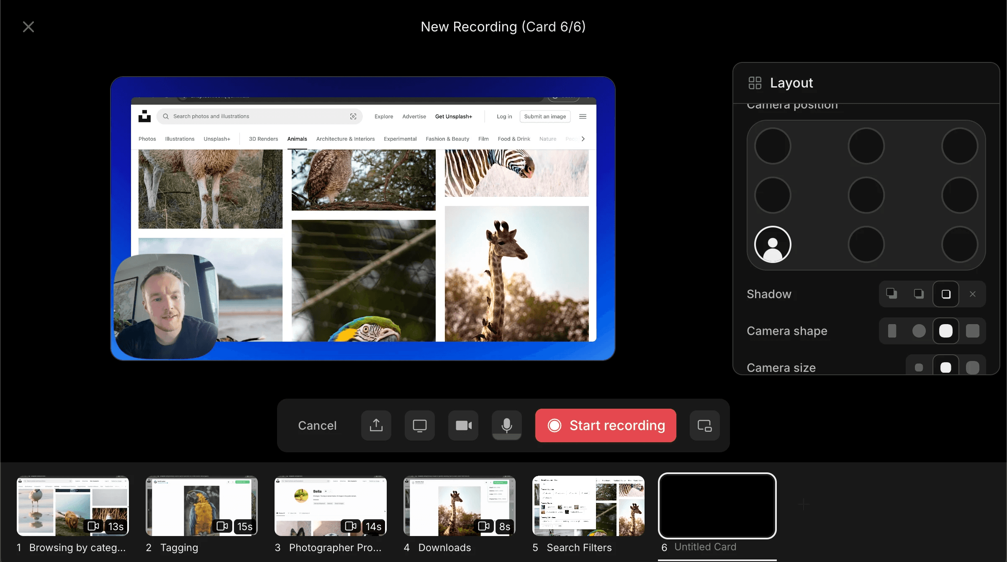
Task: Set camera position to center
Action: tap(866, 195)
